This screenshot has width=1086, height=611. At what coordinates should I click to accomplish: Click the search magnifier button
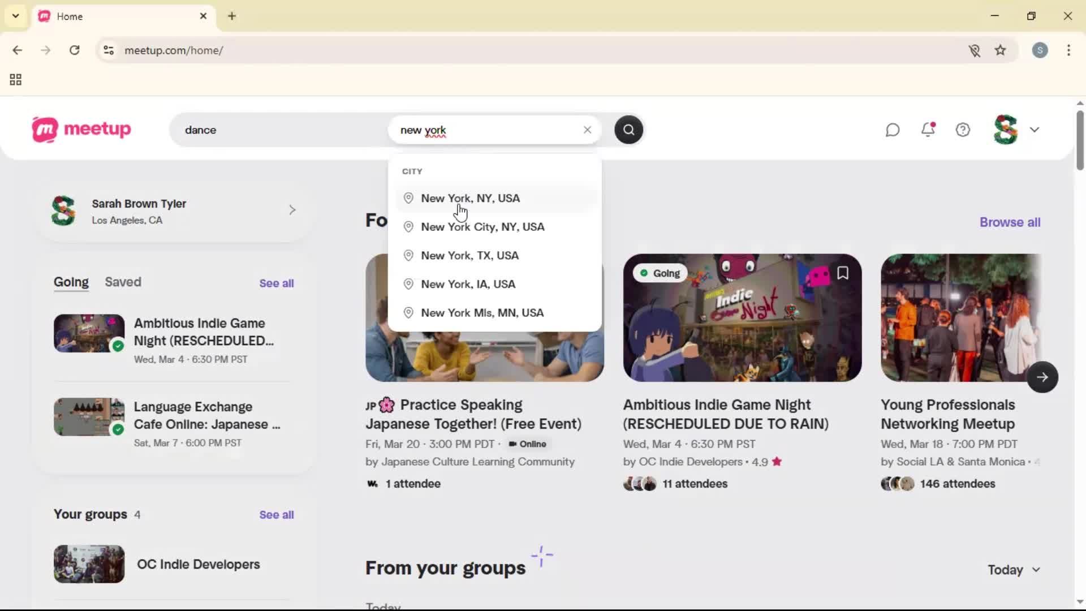coord(628,130)
